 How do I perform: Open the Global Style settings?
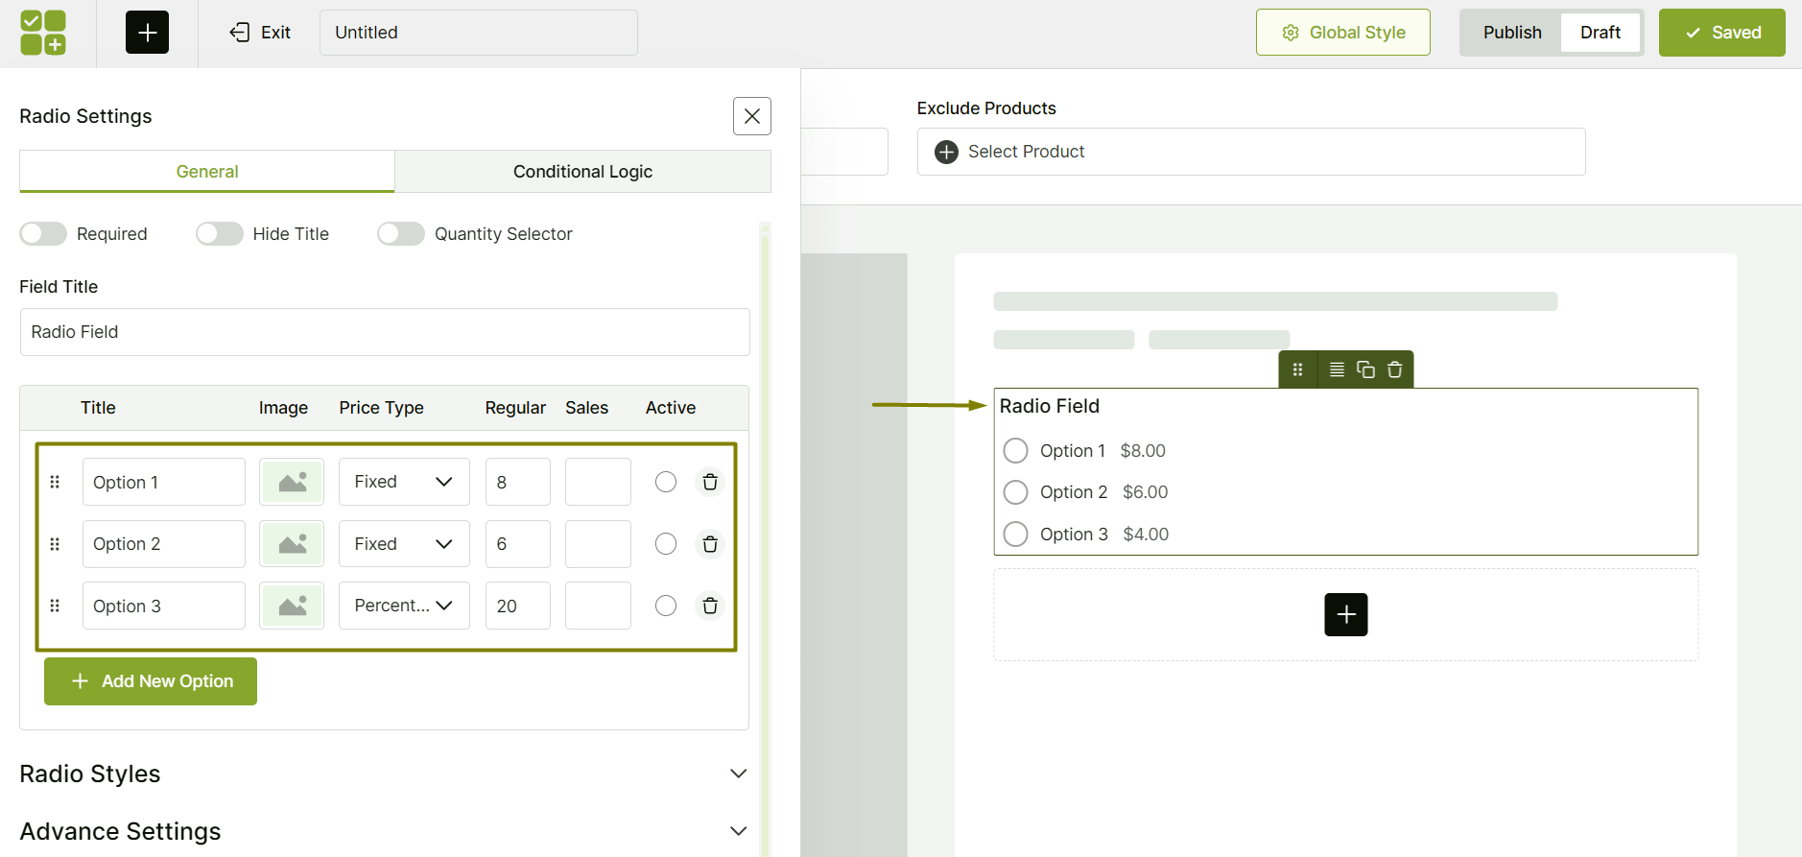(x=1342, y=33)
